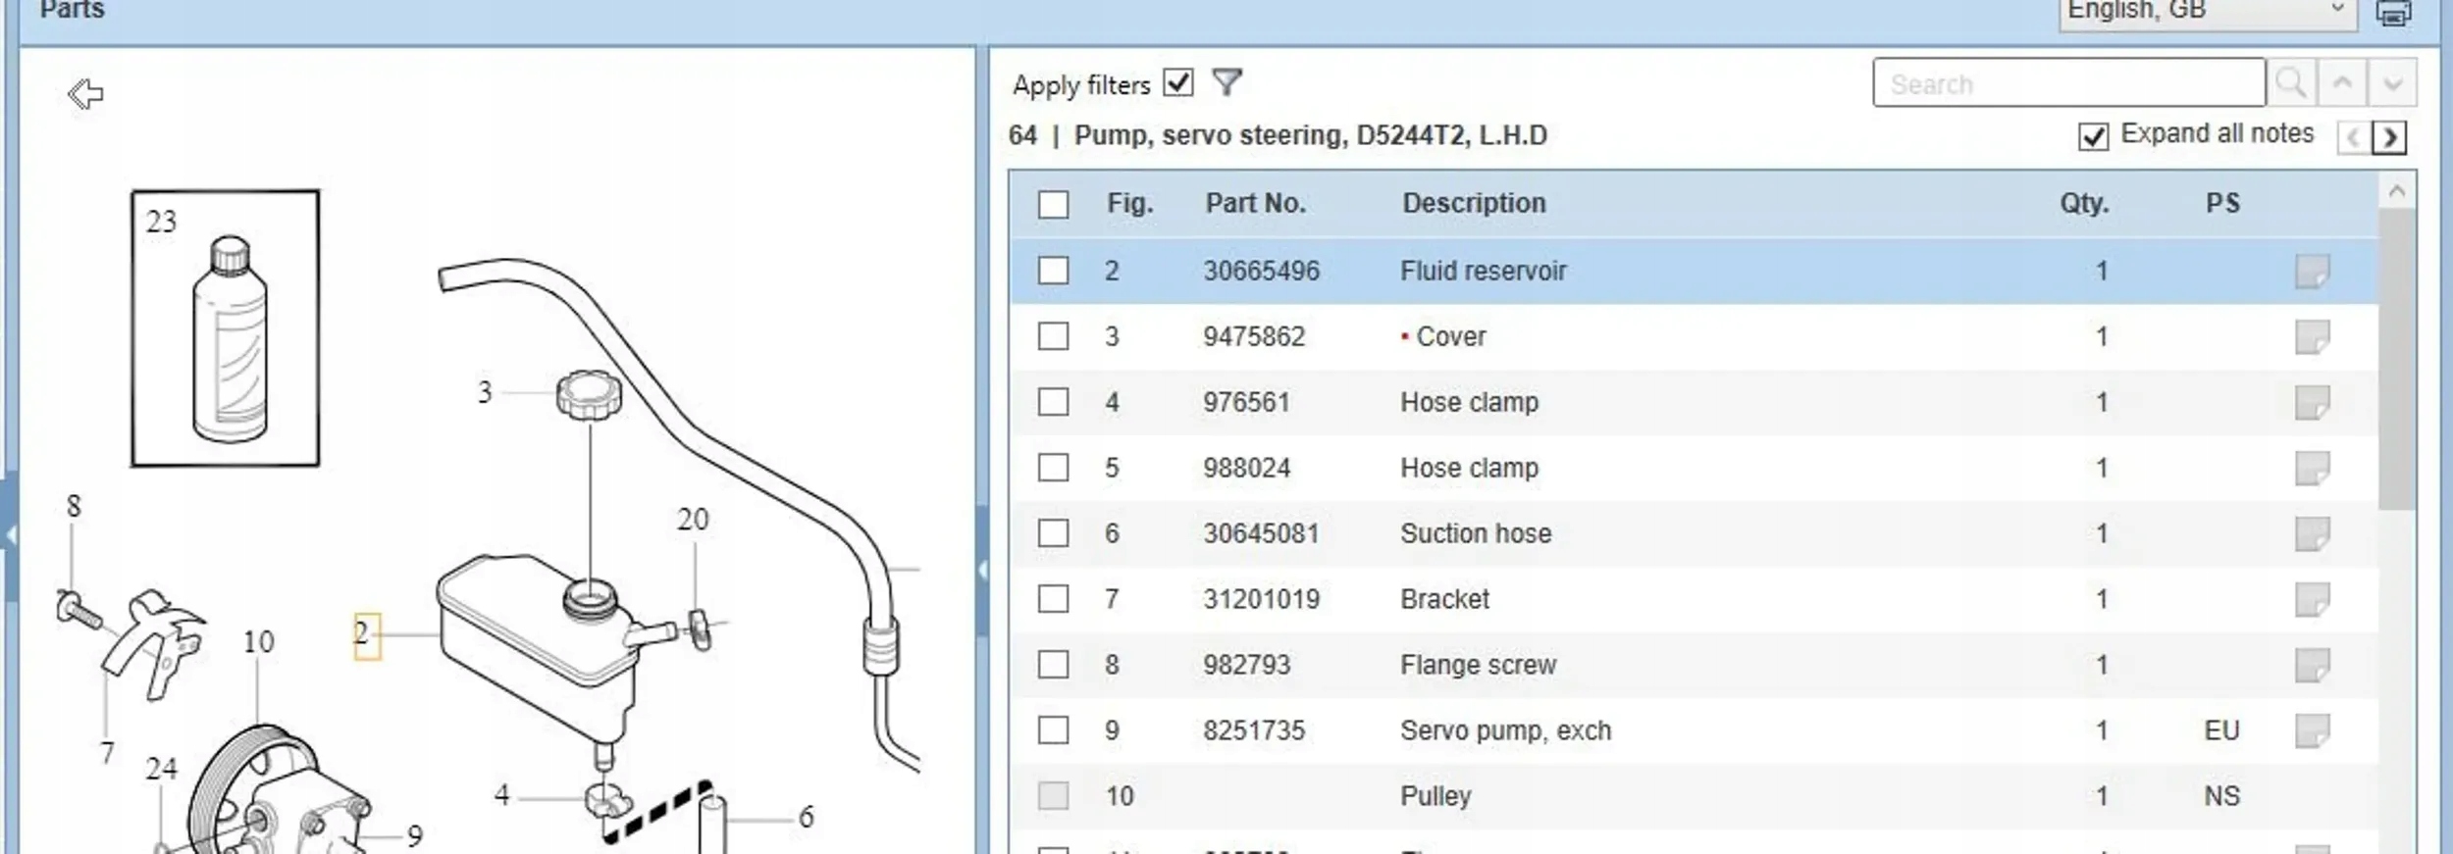
Task: Open note icon for Servo pump row
Action: click(x=2312, y=730)
